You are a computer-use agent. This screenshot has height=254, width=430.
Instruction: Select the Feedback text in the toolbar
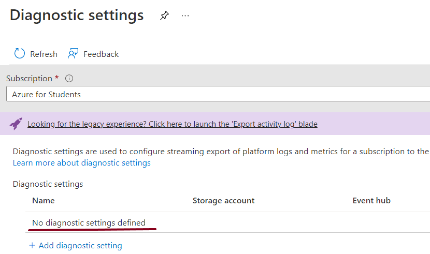point(101,54)
